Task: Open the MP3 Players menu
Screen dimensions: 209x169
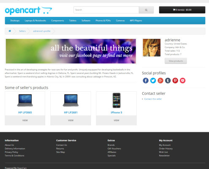Action: coord(136,21)
